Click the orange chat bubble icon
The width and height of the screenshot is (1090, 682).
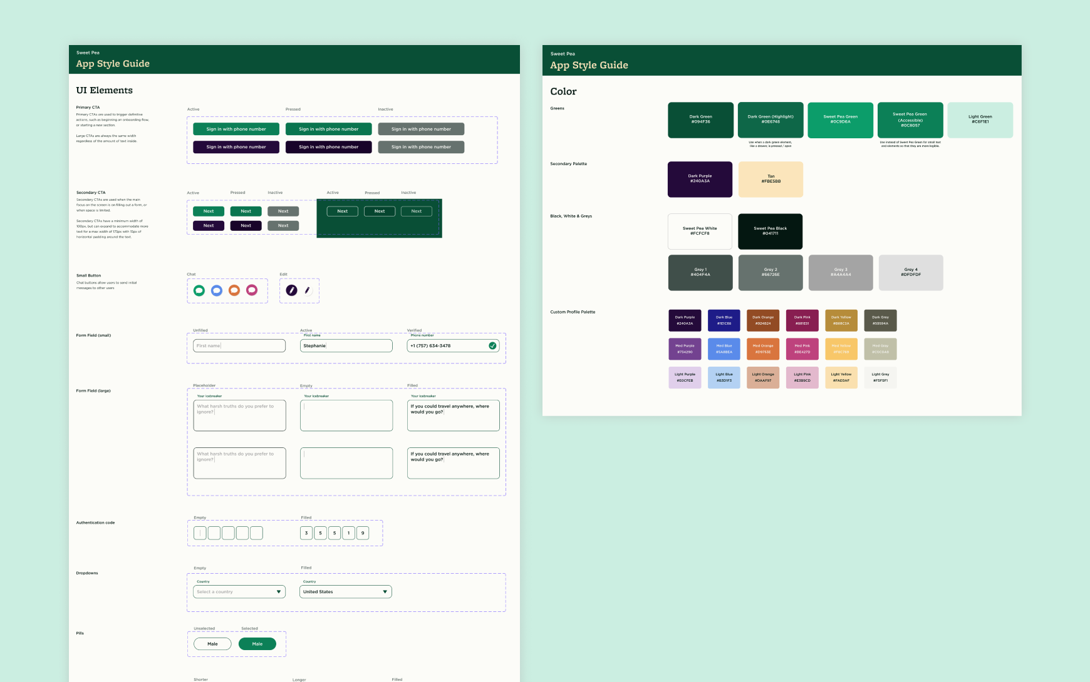235,290
